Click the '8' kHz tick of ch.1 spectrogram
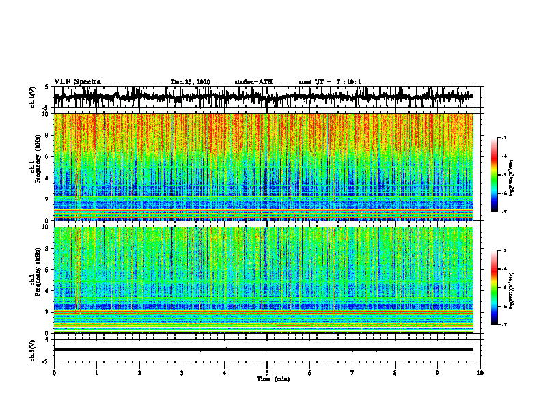Viewport: 541px width, 418px height. [x=48, y=135]
